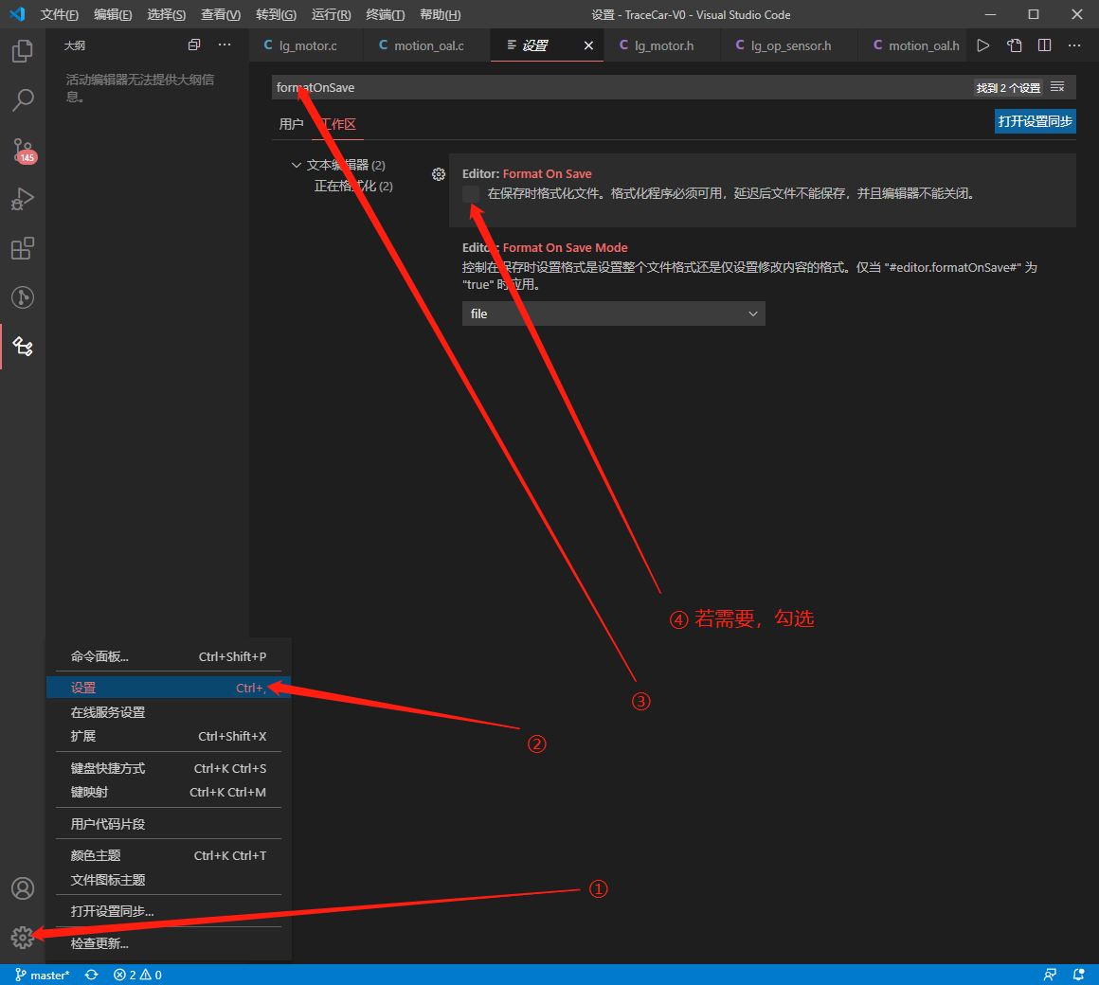1099x985 pixels.
Task: Choose 键盘快捷方式 from the menu
Action: click(x=169, y=768)
